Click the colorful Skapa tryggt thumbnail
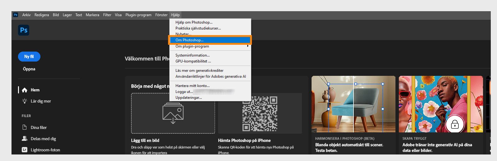 (x=441, y=104)
